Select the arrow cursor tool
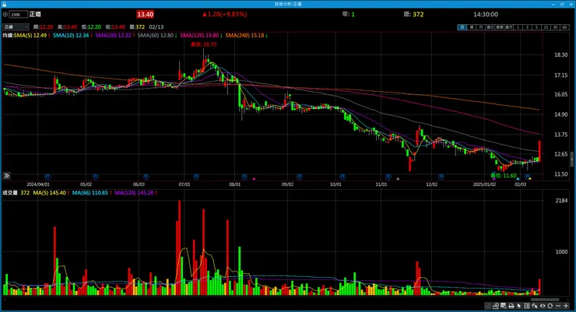The image size is (576, 312). [519, 306]
